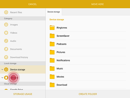
Task: Open the ScreenSaver folder icon
Action: click(52, 36)
